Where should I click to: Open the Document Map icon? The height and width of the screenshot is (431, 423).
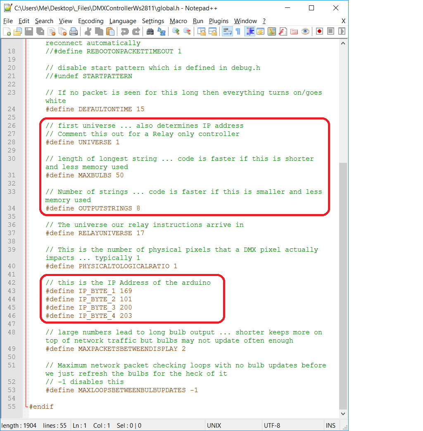272,31
